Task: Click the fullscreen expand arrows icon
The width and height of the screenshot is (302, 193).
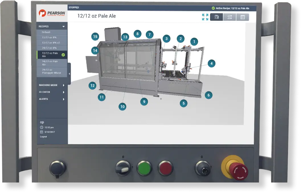Action: click(x=205, y=17)
